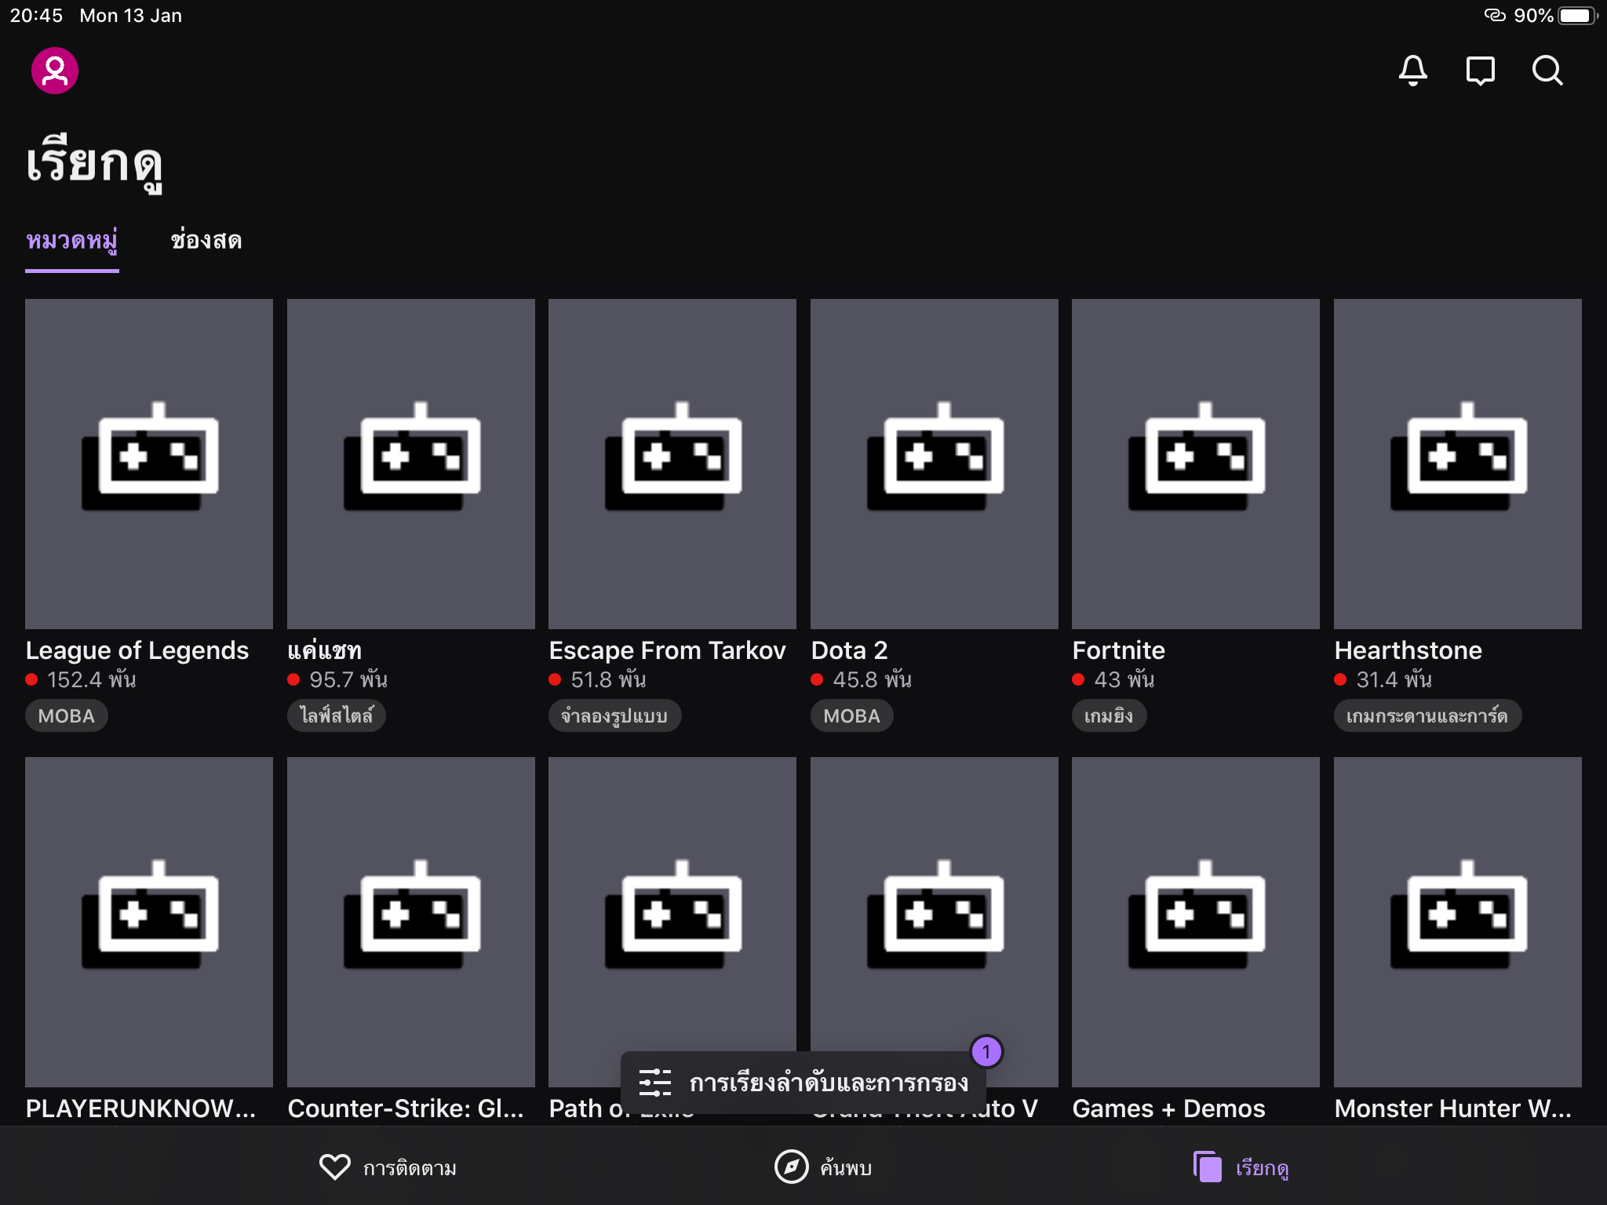Open the Games + Demos title
The width and height of the screenshot is (1607, 1205).
[1168, 1108]
